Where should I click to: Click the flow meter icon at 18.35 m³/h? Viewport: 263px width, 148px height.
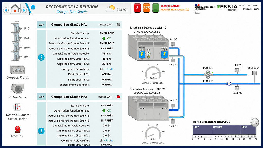(x=255, y=73)
